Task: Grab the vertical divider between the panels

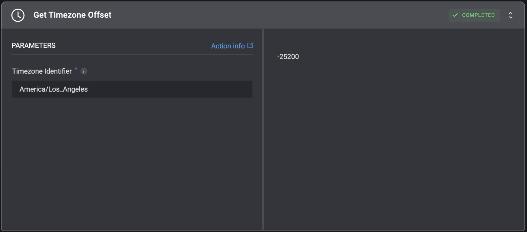Action: (x=263, y=130)
